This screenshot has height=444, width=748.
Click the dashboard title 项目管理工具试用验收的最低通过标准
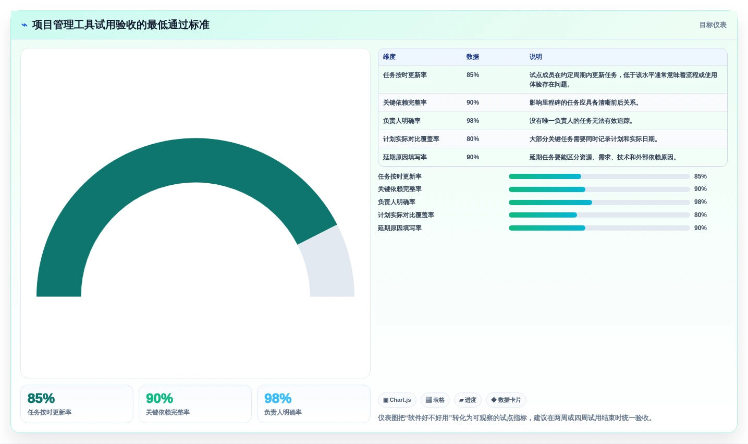click(120, 25)
